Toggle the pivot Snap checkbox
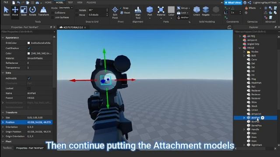Viewport: 280px width, 157px height. tap(121, 8)
